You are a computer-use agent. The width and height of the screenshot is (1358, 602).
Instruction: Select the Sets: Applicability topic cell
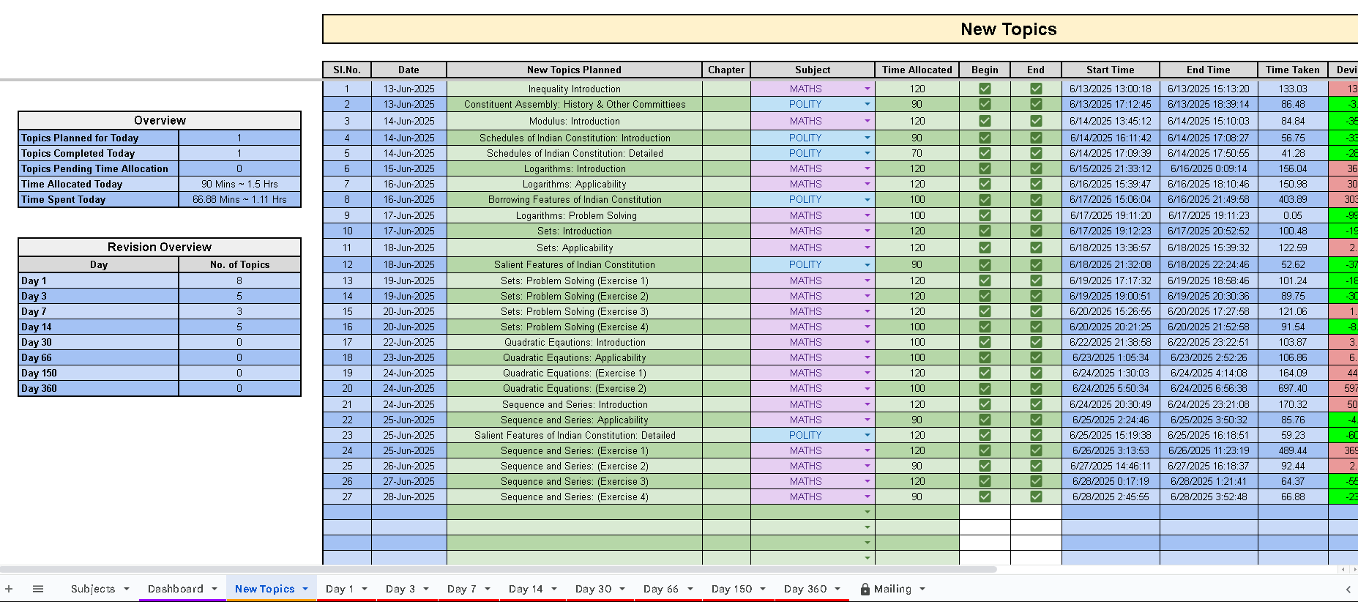[575, 248]
